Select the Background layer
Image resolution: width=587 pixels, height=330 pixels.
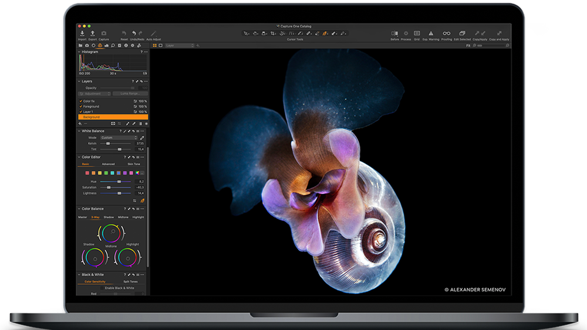(x=113, y=117)
